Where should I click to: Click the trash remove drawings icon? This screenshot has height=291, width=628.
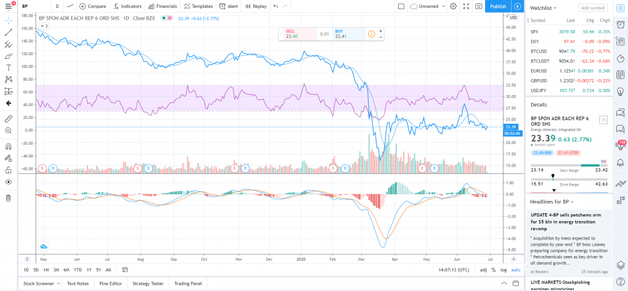click(9, 198)
